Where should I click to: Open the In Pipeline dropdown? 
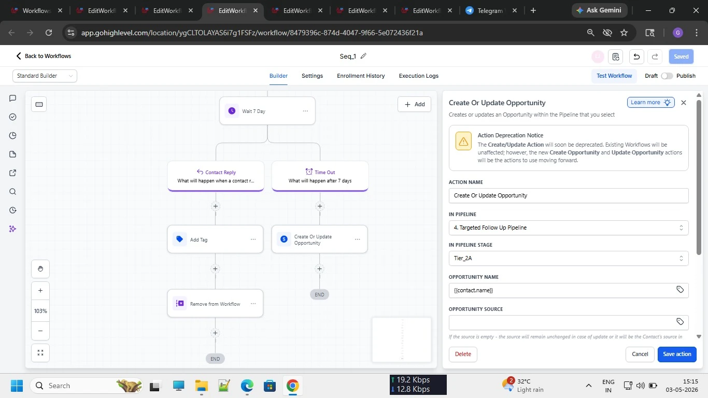[569, 228]
